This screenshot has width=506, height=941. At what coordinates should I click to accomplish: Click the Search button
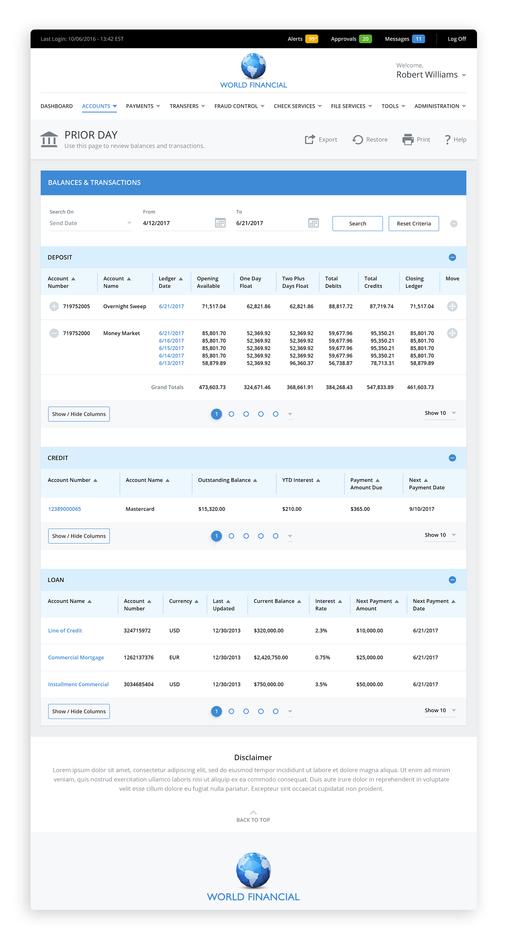pyautogui.click(x=357, y=224)
